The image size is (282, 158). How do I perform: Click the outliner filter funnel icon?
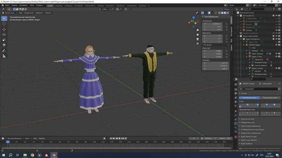tap(274, 9)
